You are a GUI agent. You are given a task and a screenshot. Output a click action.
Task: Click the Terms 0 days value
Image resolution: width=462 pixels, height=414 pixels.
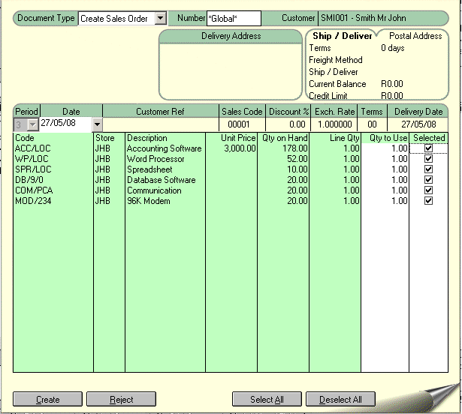(x=392, y=48)
